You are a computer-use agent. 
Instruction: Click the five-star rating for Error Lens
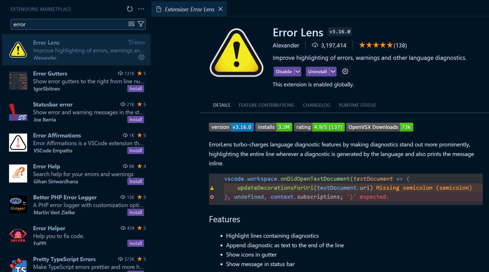click(376, 45)
